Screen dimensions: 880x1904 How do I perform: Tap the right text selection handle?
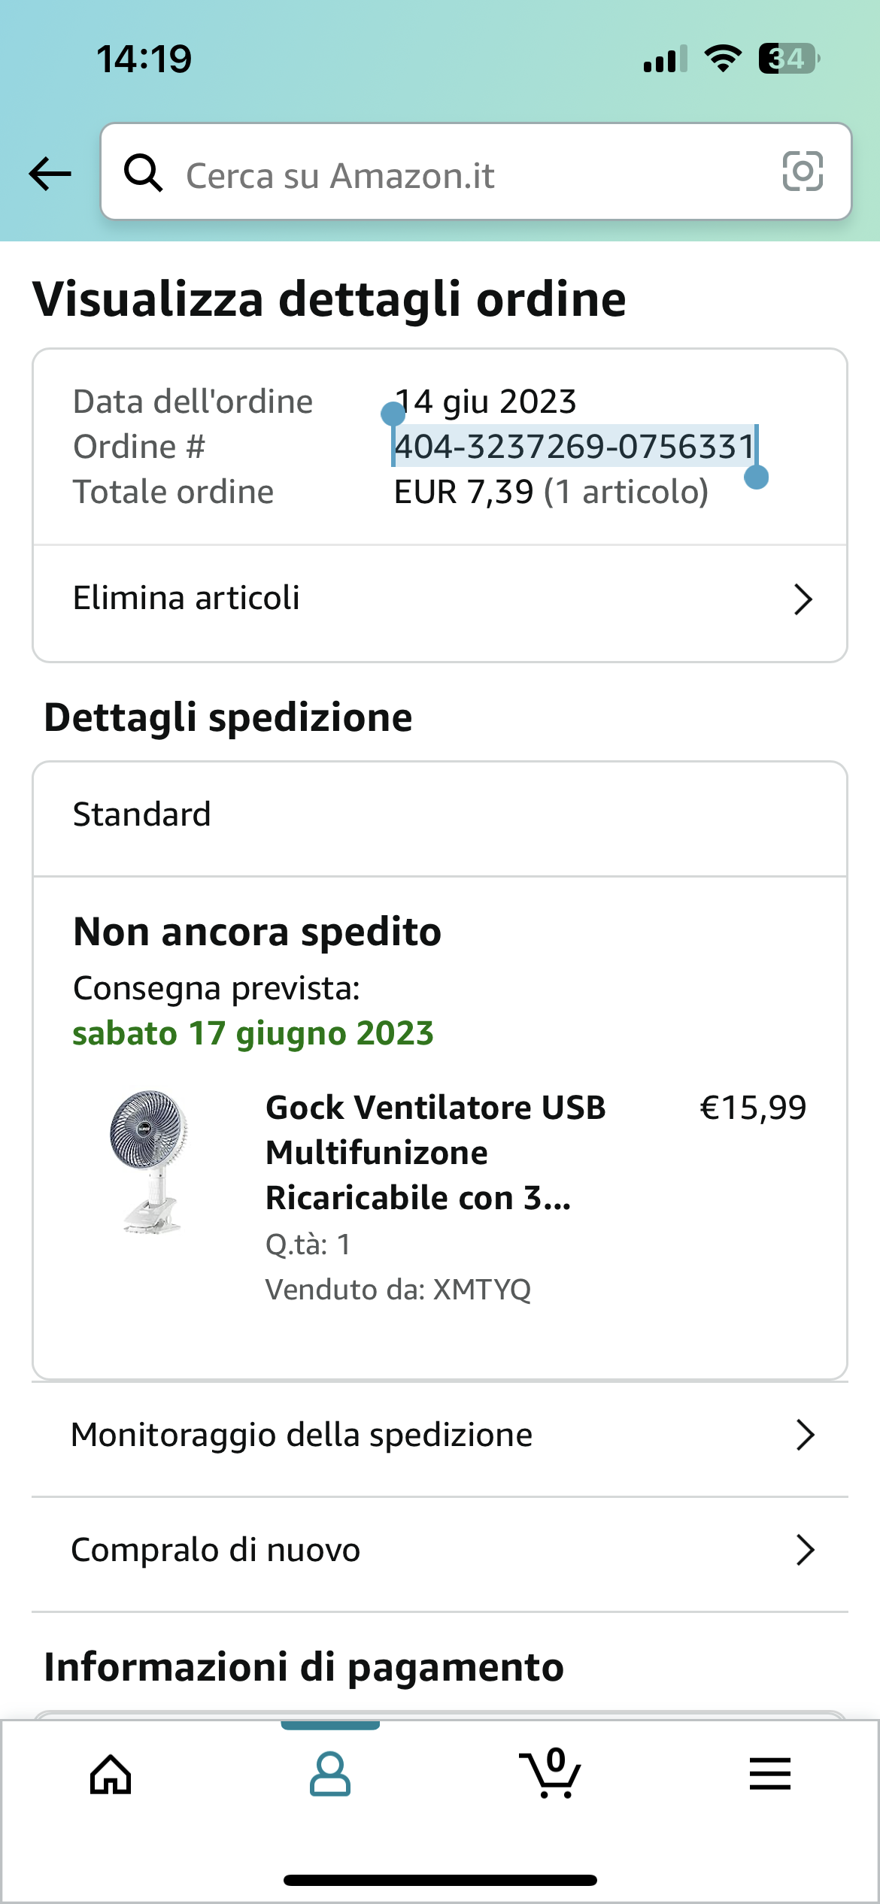[756, 478]
